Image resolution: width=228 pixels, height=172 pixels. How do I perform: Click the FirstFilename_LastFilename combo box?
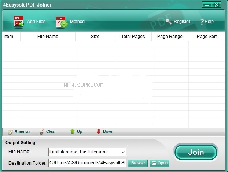pos(87,152)
